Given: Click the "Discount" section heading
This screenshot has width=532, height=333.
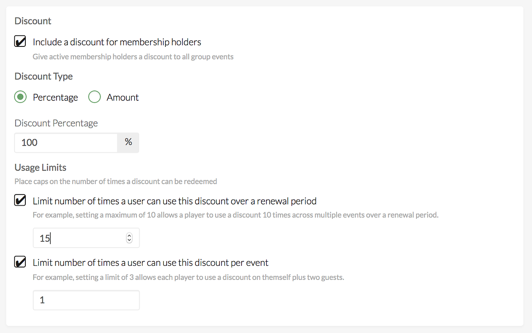Looking at the screenshot, I should 33,21.
